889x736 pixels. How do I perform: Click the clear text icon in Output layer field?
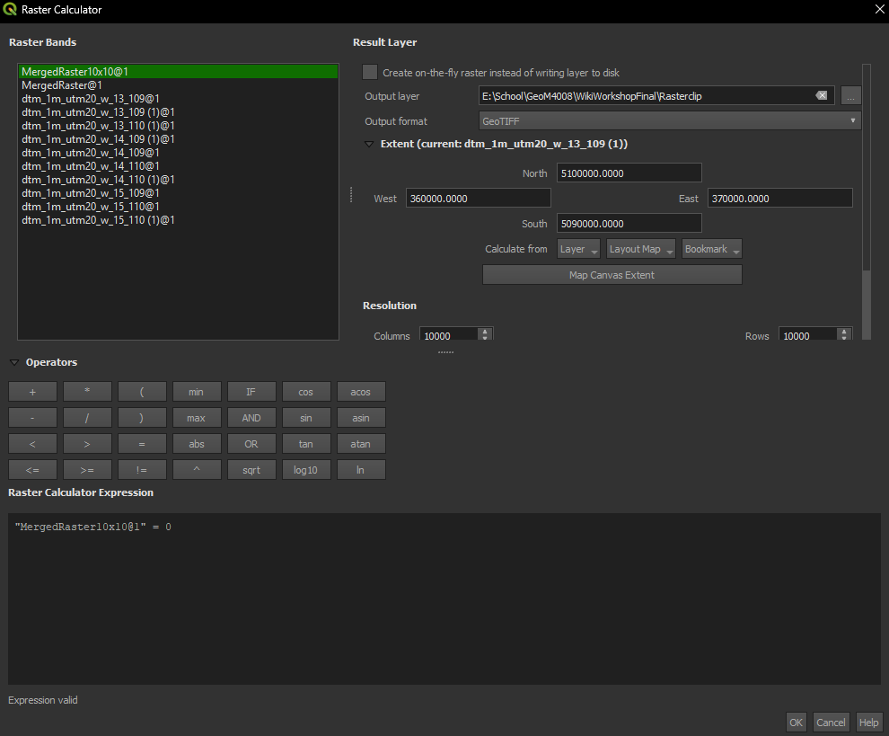click(x=821, y=96)
